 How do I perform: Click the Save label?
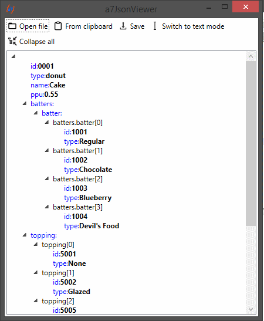click(137, 26)
